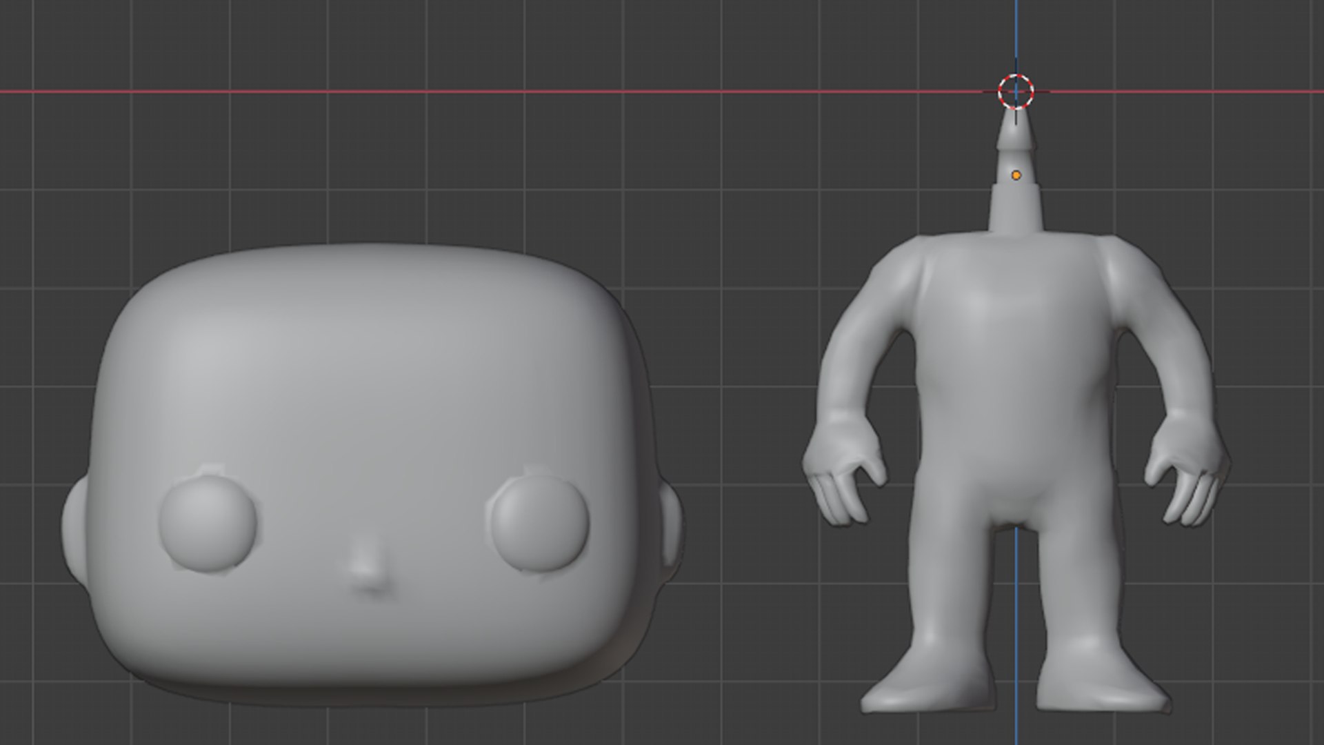
Task: Click the blue vertical Z axis line
Action: (1016, 34)
